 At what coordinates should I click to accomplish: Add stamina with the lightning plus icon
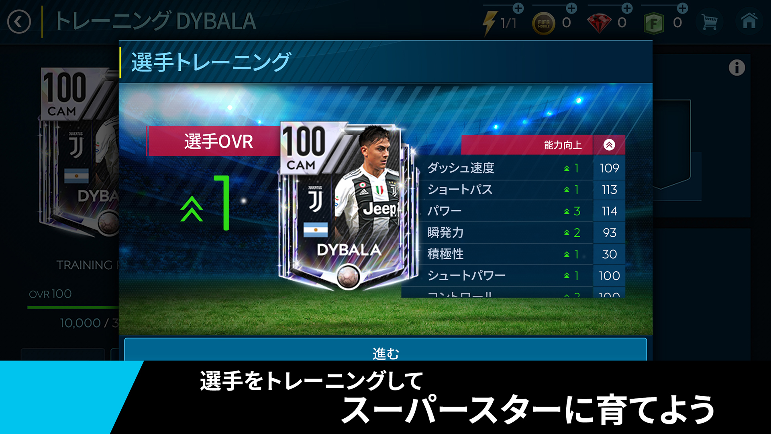click(x=518, y=8)
